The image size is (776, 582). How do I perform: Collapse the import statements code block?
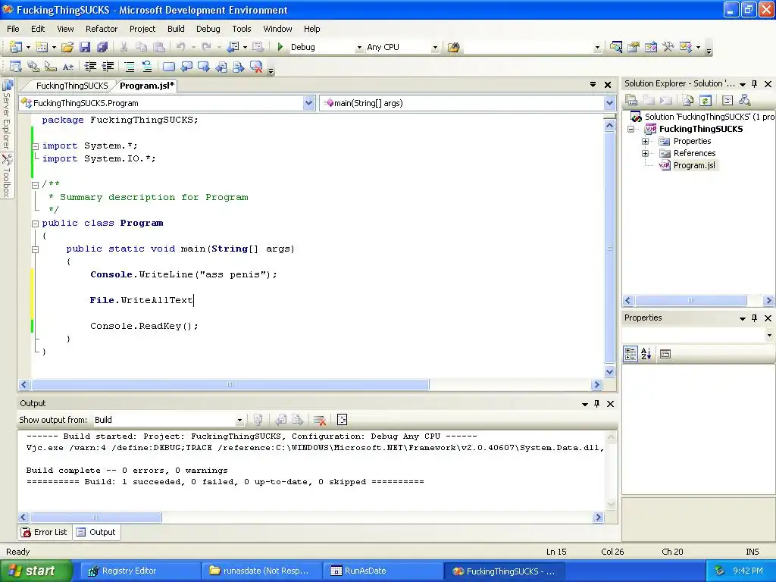click(35, 146)
